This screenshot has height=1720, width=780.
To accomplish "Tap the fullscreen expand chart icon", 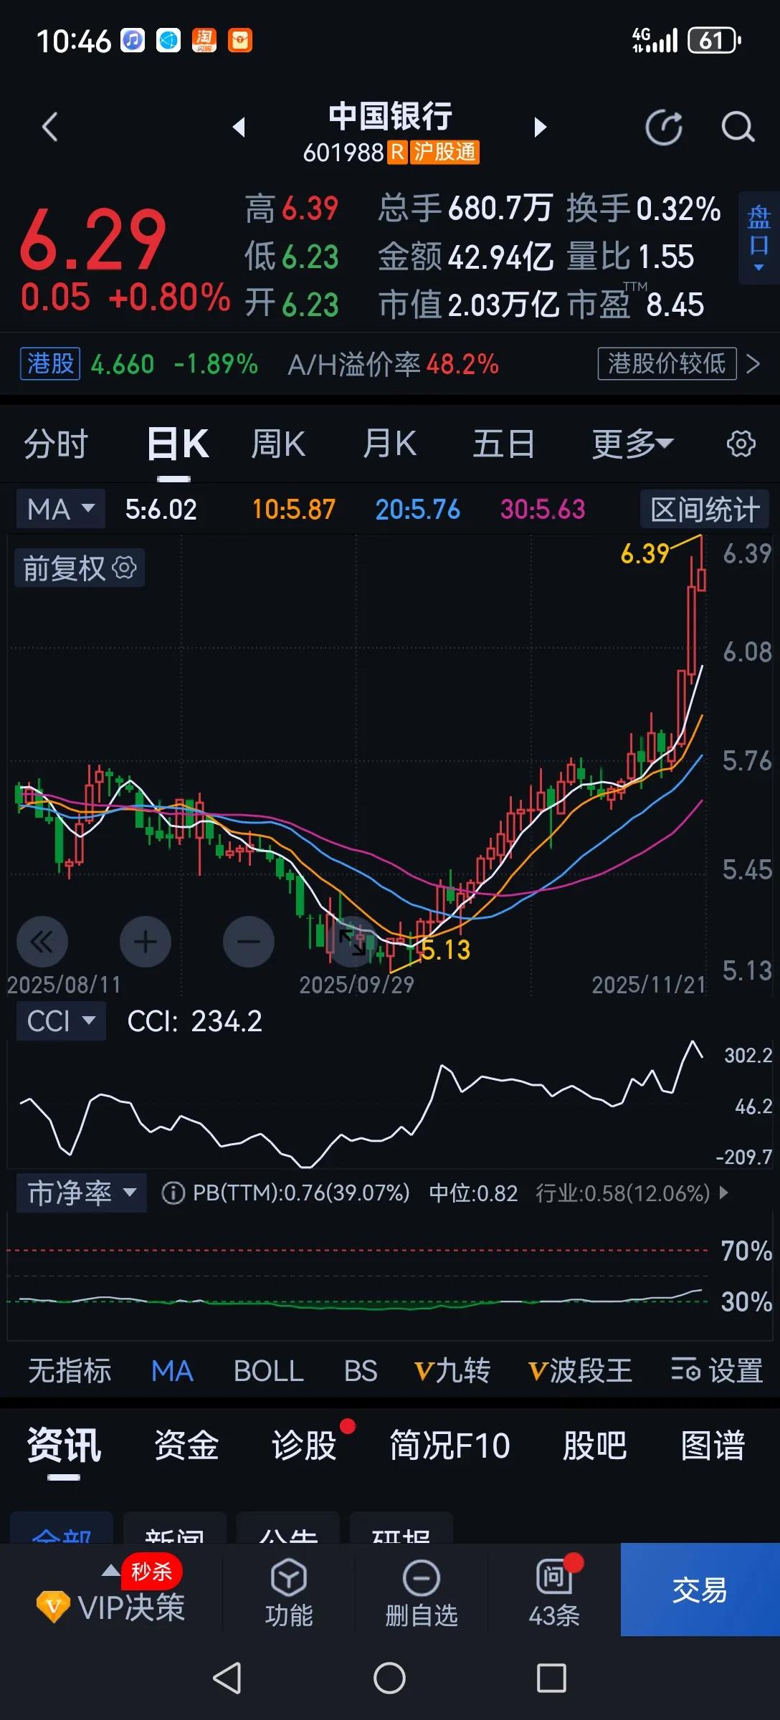I will point(352,941).
